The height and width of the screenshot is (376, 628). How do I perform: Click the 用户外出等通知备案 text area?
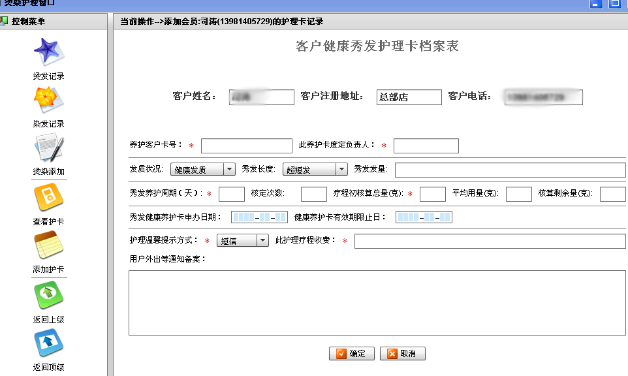coord(377,303)
